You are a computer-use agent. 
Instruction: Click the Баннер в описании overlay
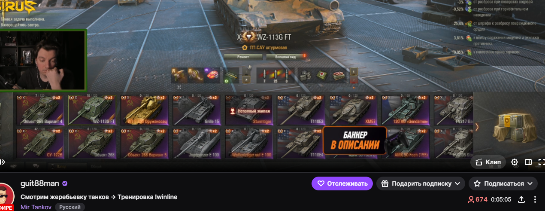click(354, 140)
